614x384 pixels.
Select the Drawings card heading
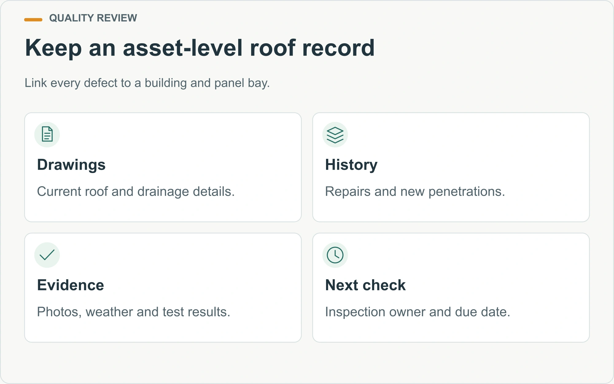tap(71, 165)
